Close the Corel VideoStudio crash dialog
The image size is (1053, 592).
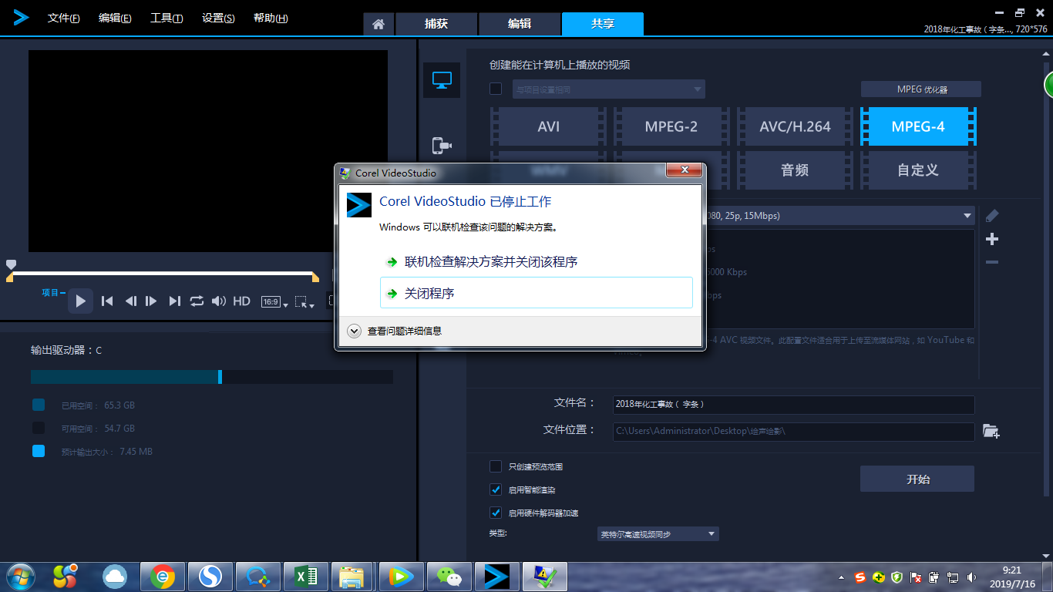[x=683, y=171]
